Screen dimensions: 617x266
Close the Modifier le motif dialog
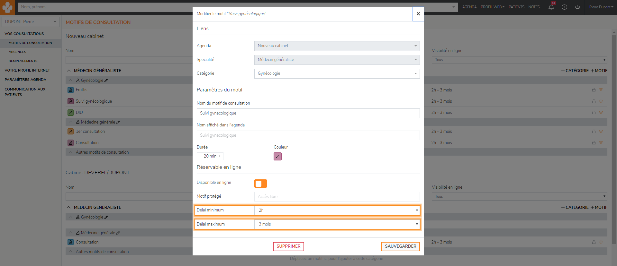pos(418,14)
